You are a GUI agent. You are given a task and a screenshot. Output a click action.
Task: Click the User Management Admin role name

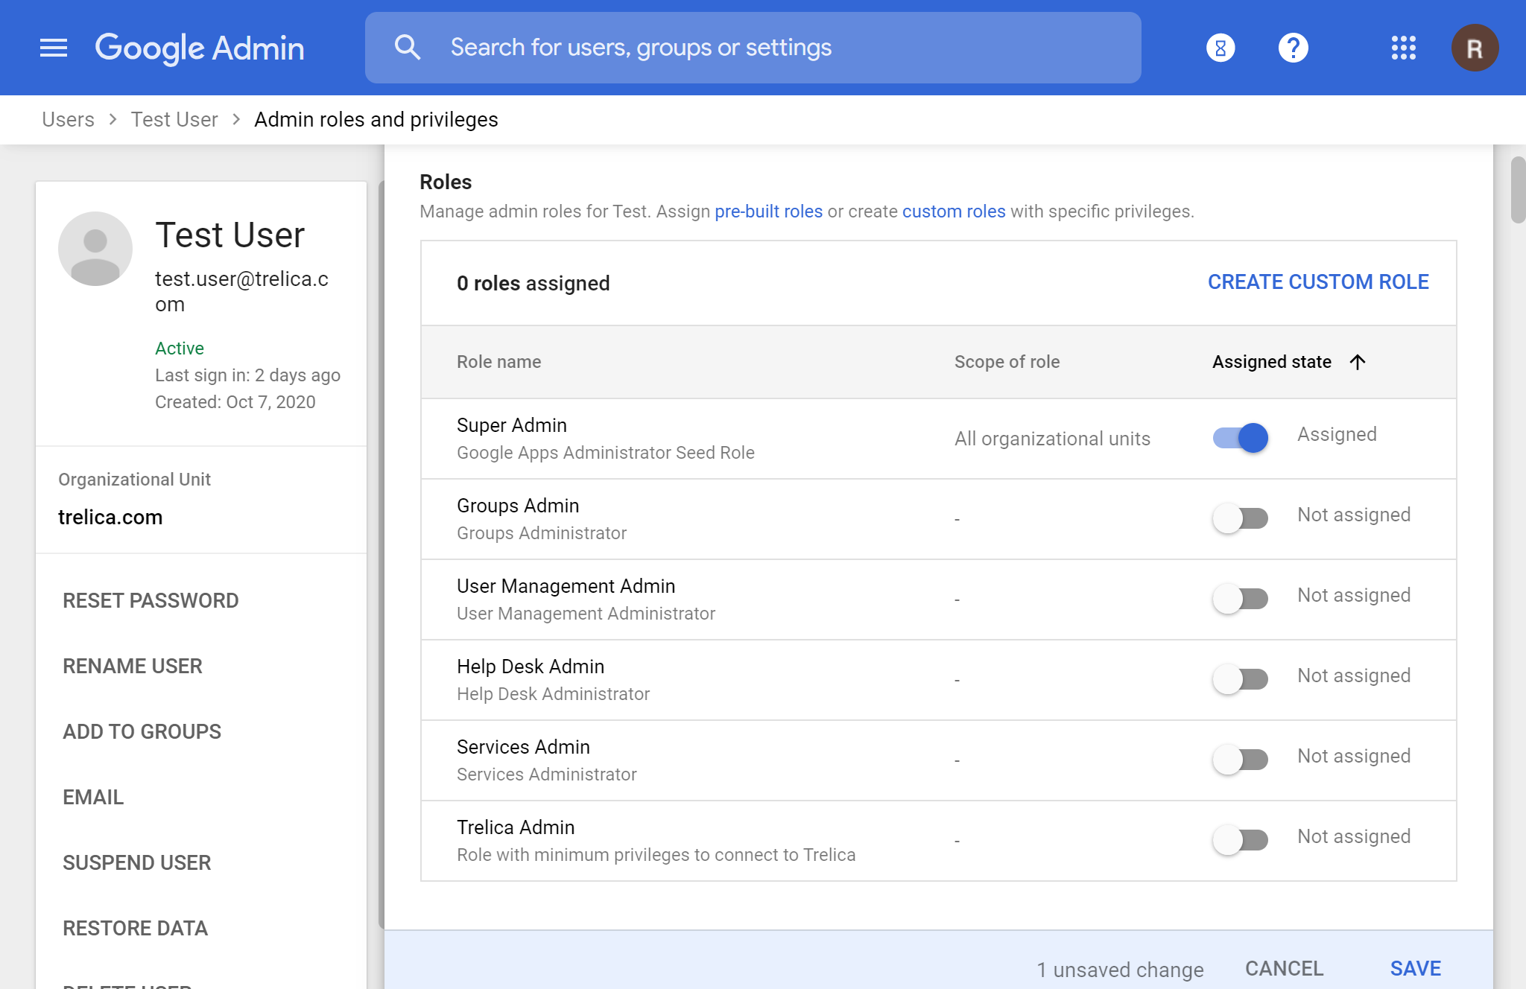pyautogui.click(x=566, y=586)
